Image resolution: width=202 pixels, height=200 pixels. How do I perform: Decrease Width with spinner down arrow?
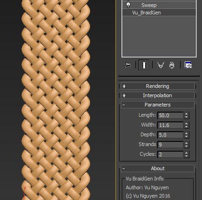click(186, 127)
